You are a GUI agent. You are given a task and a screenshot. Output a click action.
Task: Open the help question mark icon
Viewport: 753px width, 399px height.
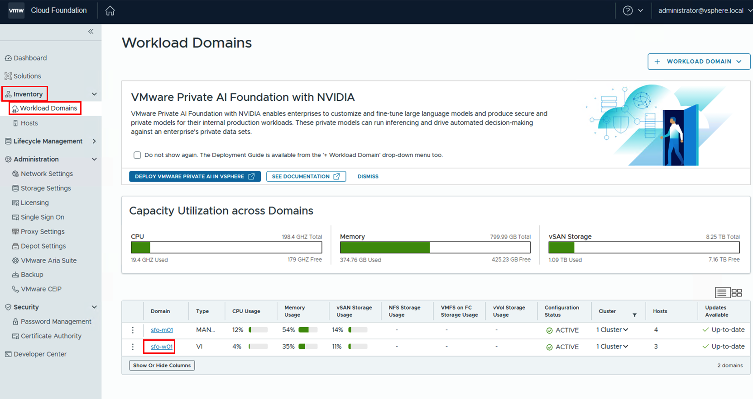point(628,11)
